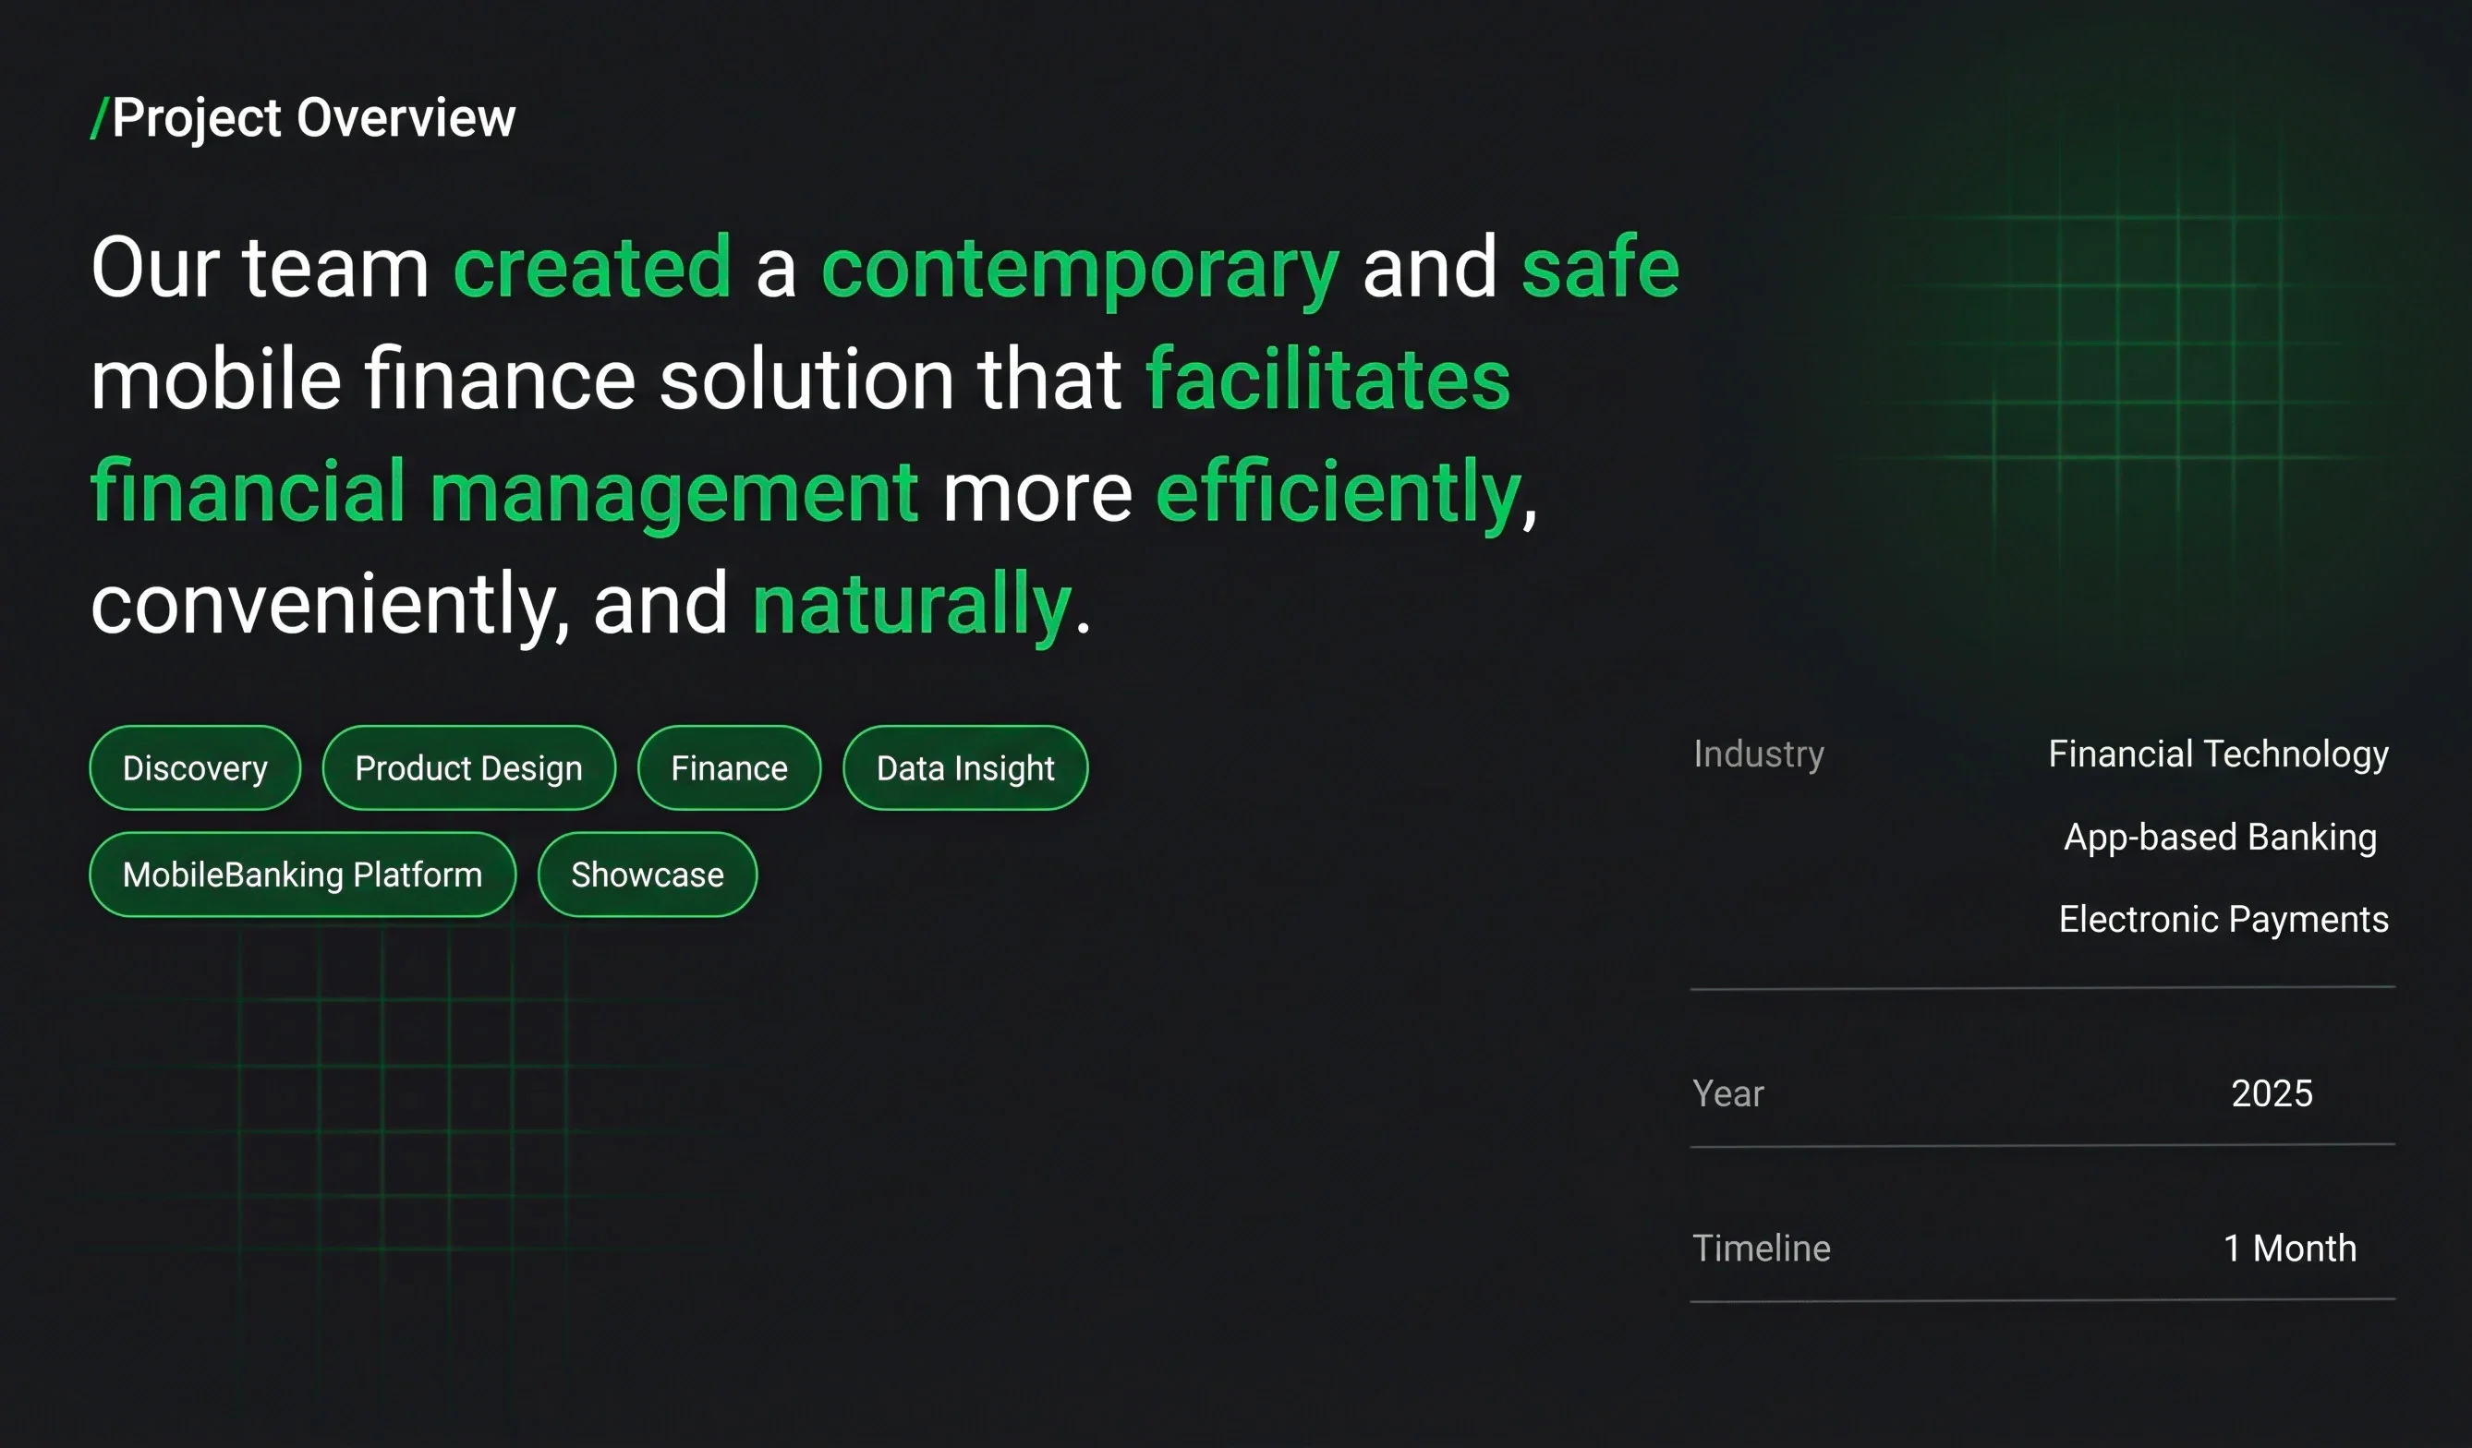
Task: Click the green slash before Project Overview
Action: (99, 118)
